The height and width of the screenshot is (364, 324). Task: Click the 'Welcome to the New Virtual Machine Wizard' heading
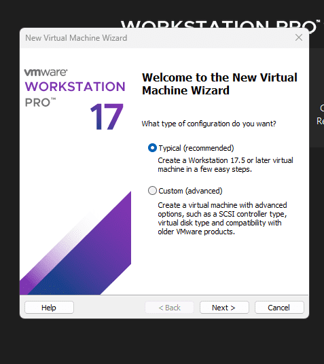[x=219, y=84]
